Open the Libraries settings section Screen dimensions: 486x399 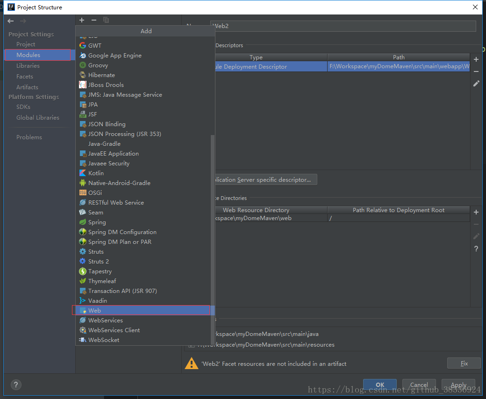click(28, 66)
